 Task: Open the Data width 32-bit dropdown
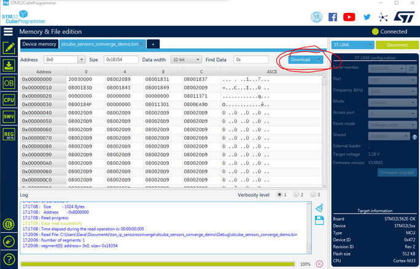186,59
